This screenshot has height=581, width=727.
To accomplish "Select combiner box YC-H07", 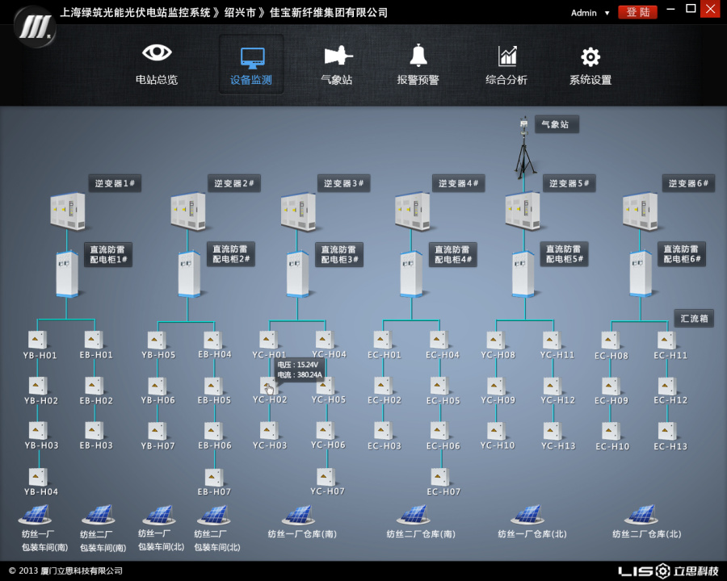I will 326,477.
